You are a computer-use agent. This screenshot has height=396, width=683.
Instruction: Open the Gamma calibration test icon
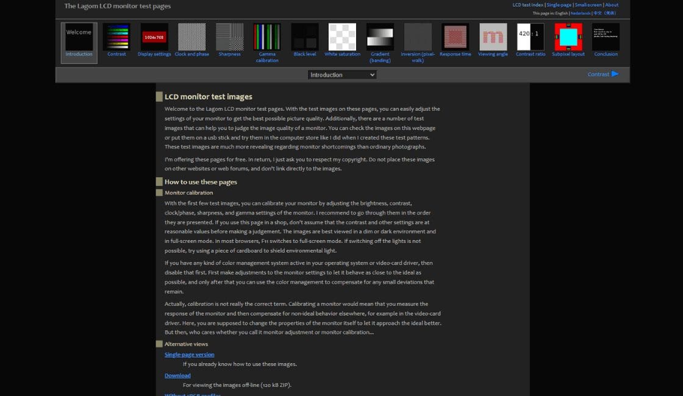click(x=267, y=37)
